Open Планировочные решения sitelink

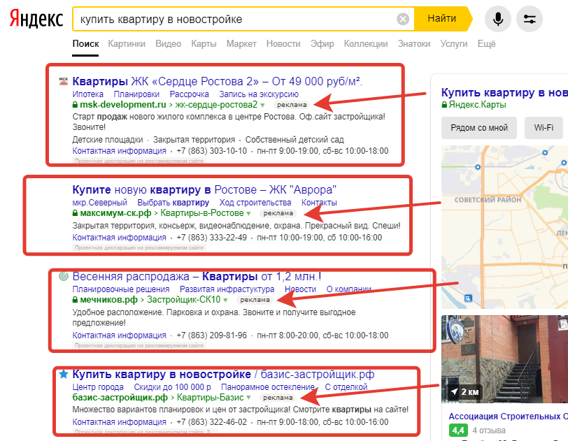pos(121,289)
